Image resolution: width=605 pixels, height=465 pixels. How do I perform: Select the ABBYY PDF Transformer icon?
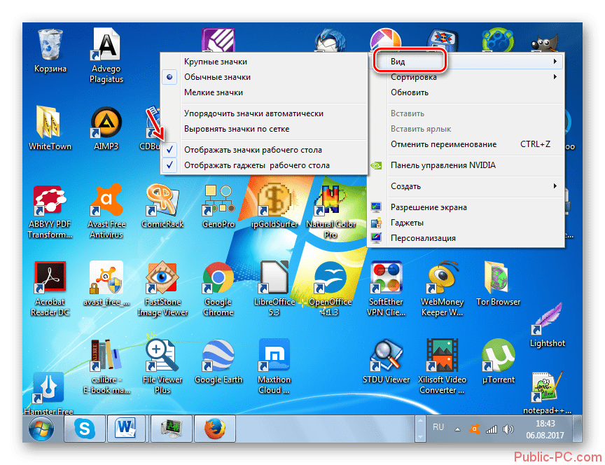coord(50,212)
